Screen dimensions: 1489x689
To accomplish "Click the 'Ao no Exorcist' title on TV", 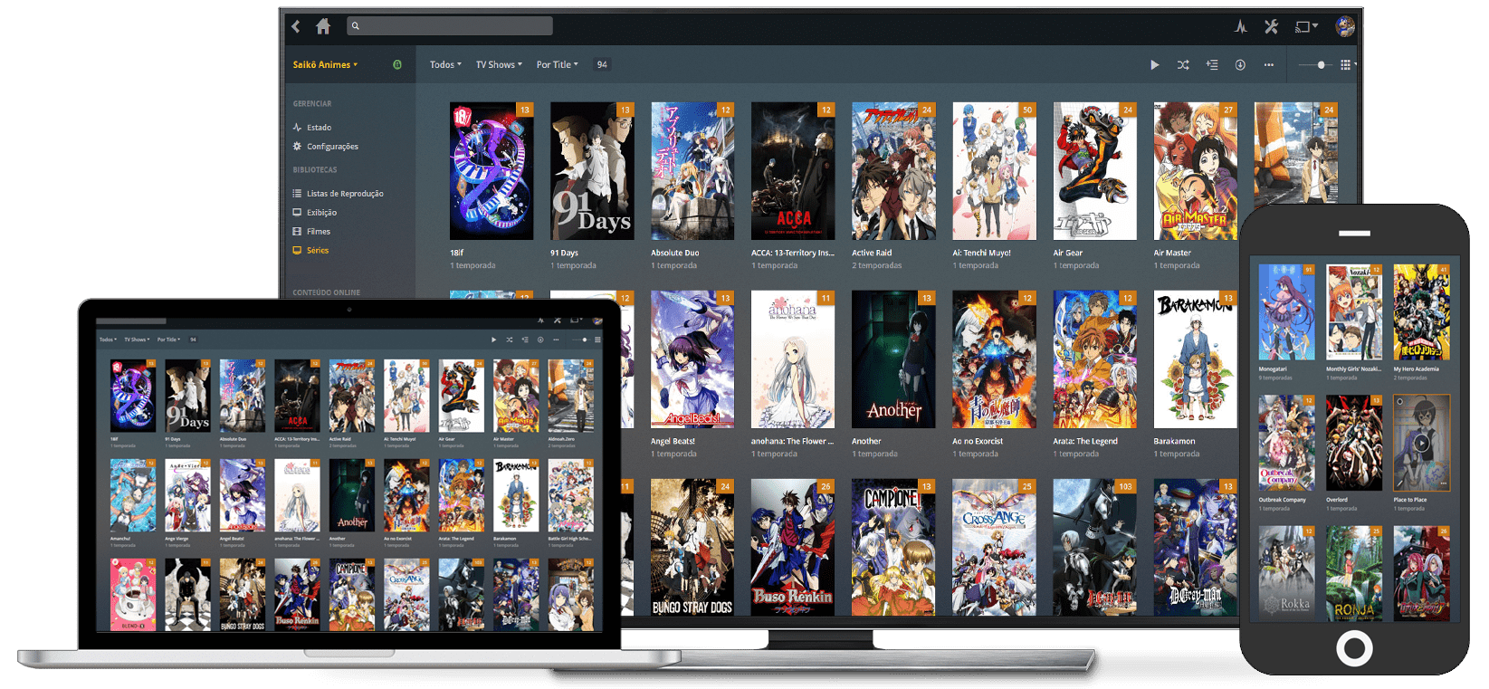I will click(978, 442).
